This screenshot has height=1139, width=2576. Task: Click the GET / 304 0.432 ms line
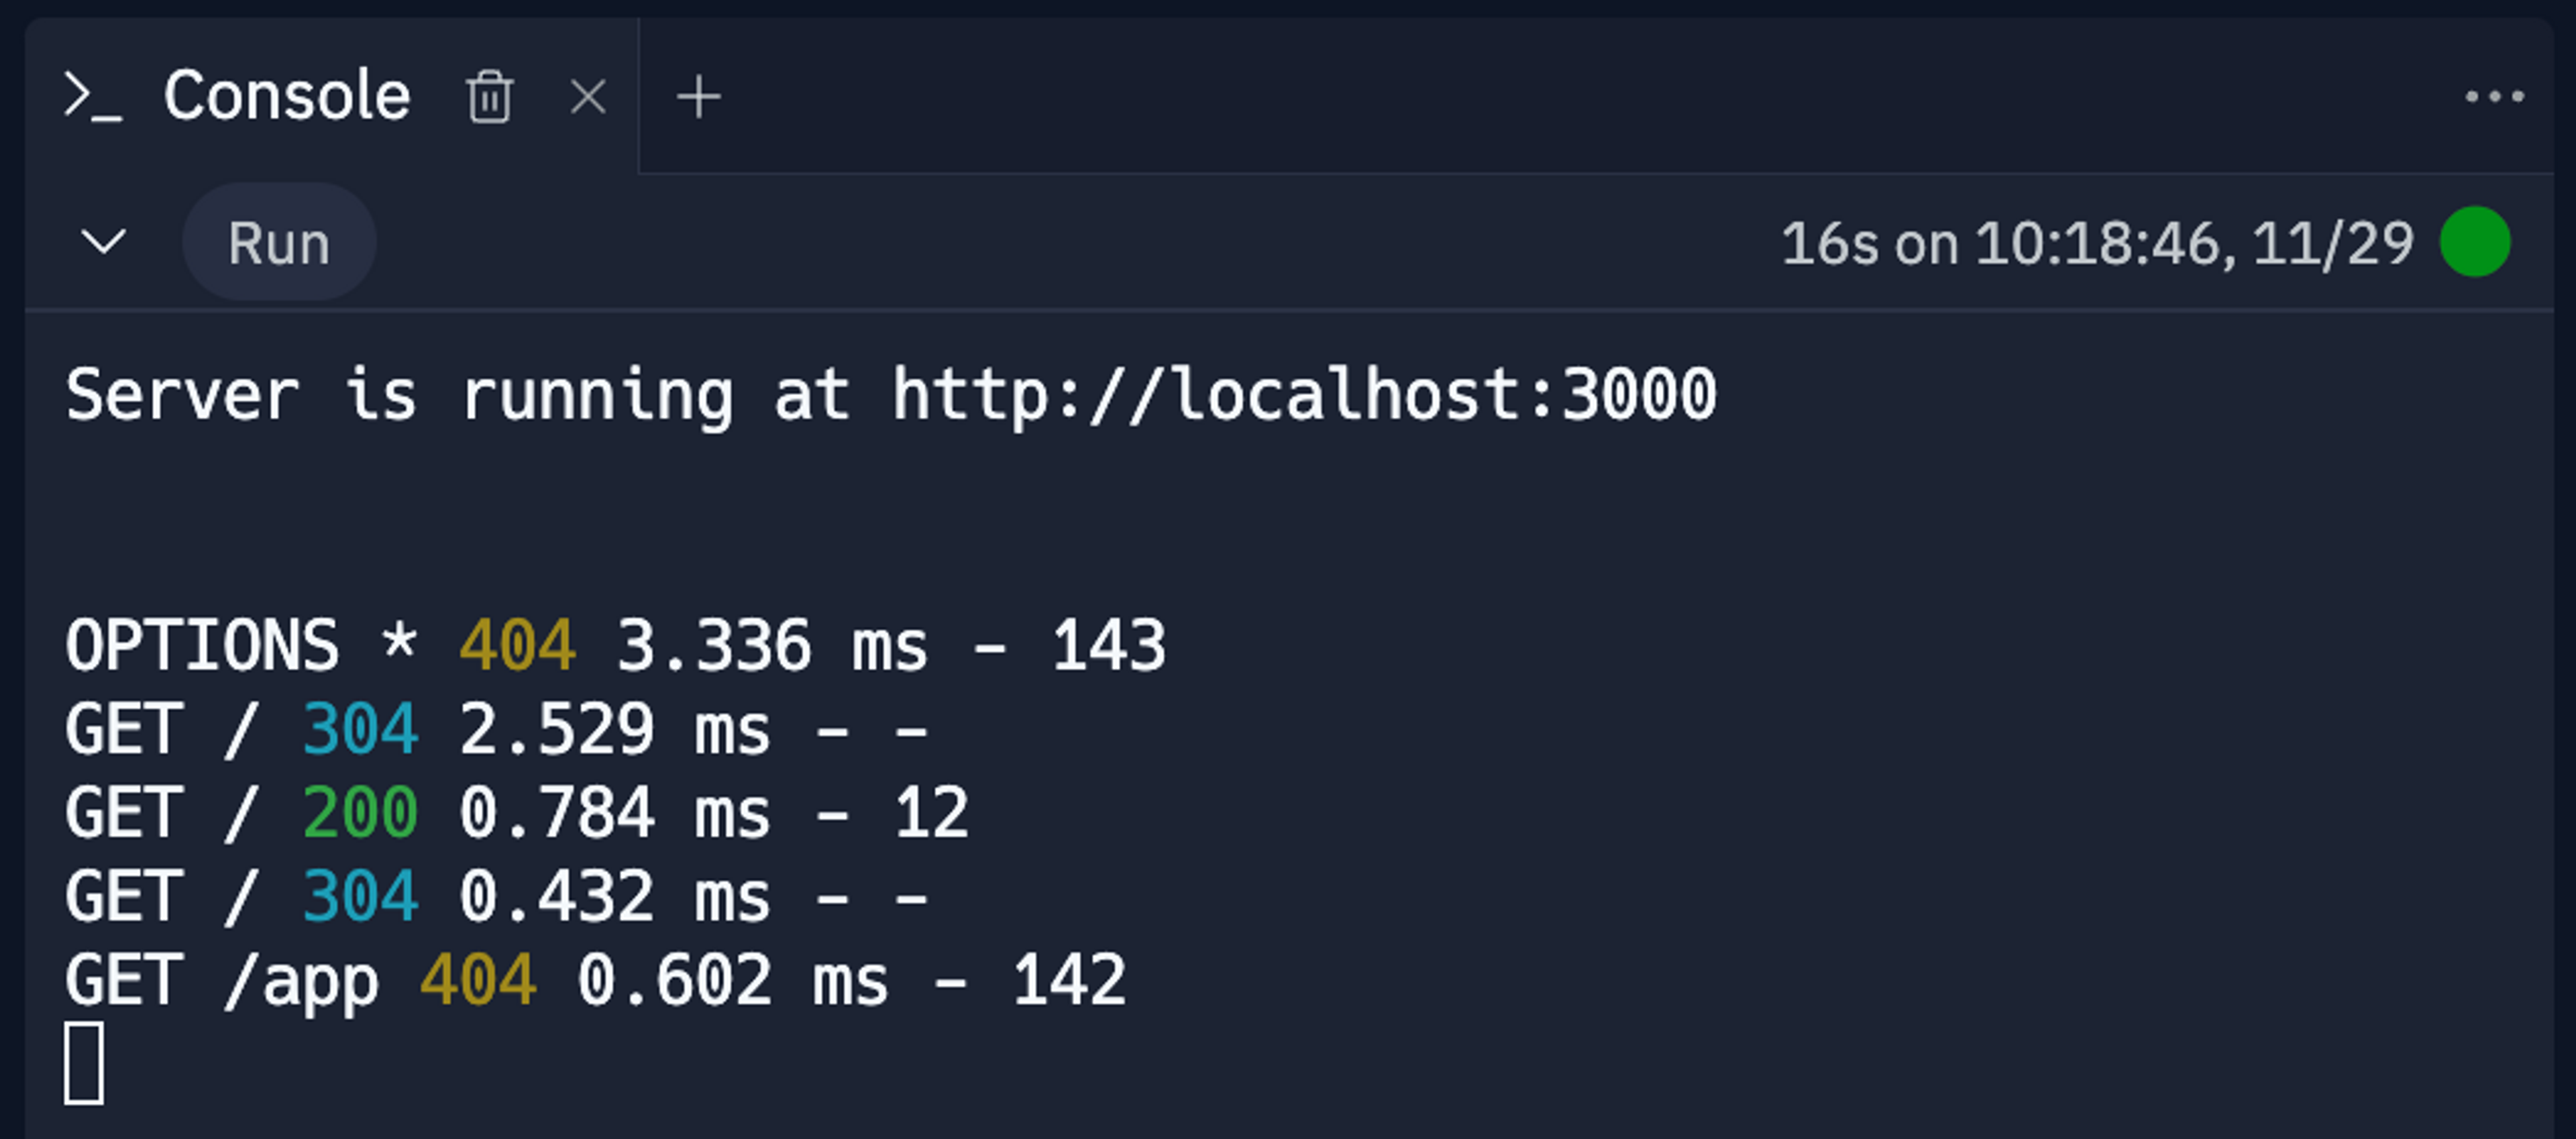pyautogui.click(x=497, y=896)
